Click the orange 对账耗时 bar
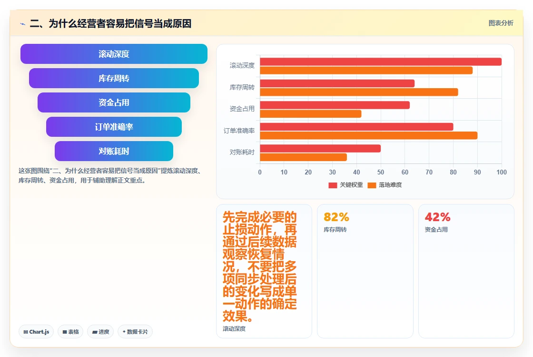The image size is (533, 357). coord(304,157)
